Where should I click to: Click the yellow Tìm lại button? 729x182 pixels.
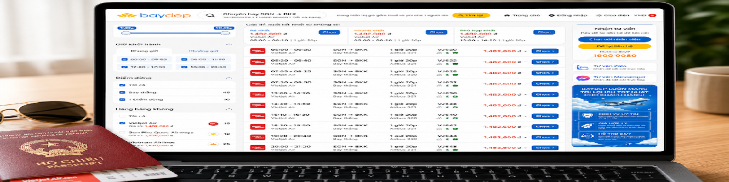pos(471,15)
